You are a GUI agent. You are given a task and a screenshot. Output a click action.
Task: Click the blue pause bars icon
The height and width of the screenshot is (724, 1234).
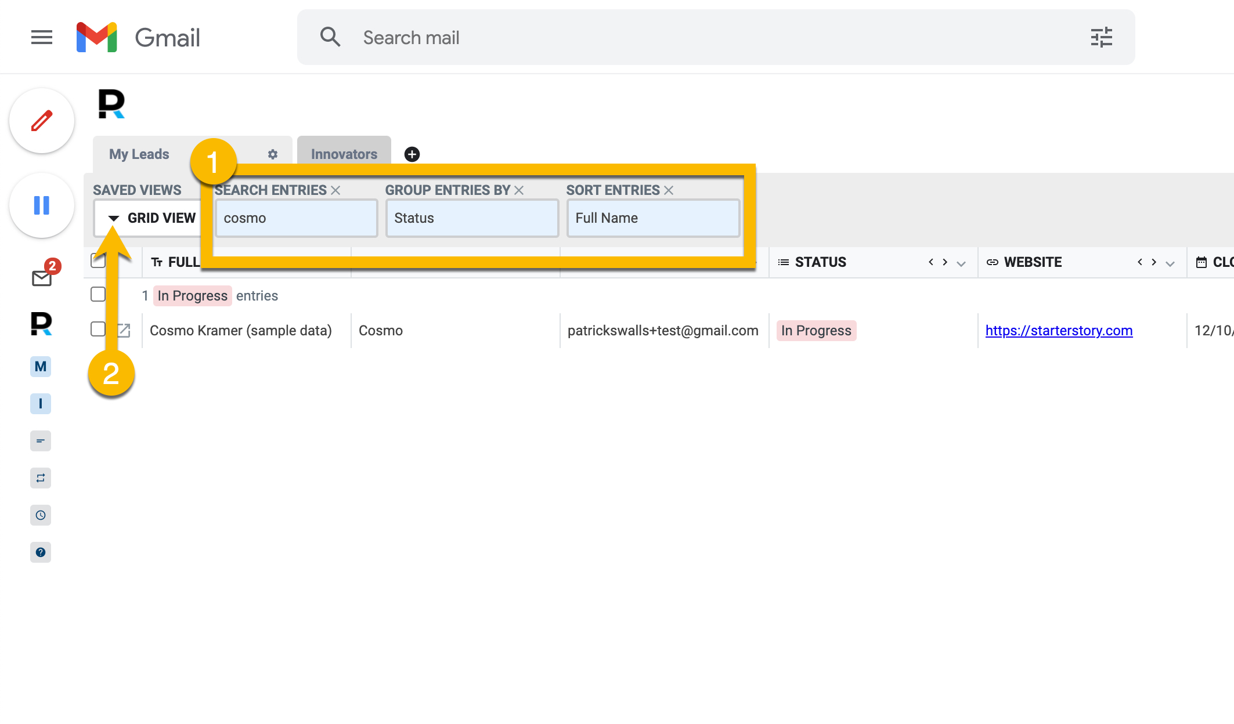42,205
